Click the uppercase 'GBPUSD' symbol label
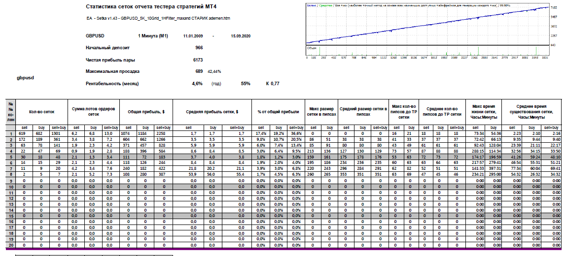566x256 pixels. [95, 36]
